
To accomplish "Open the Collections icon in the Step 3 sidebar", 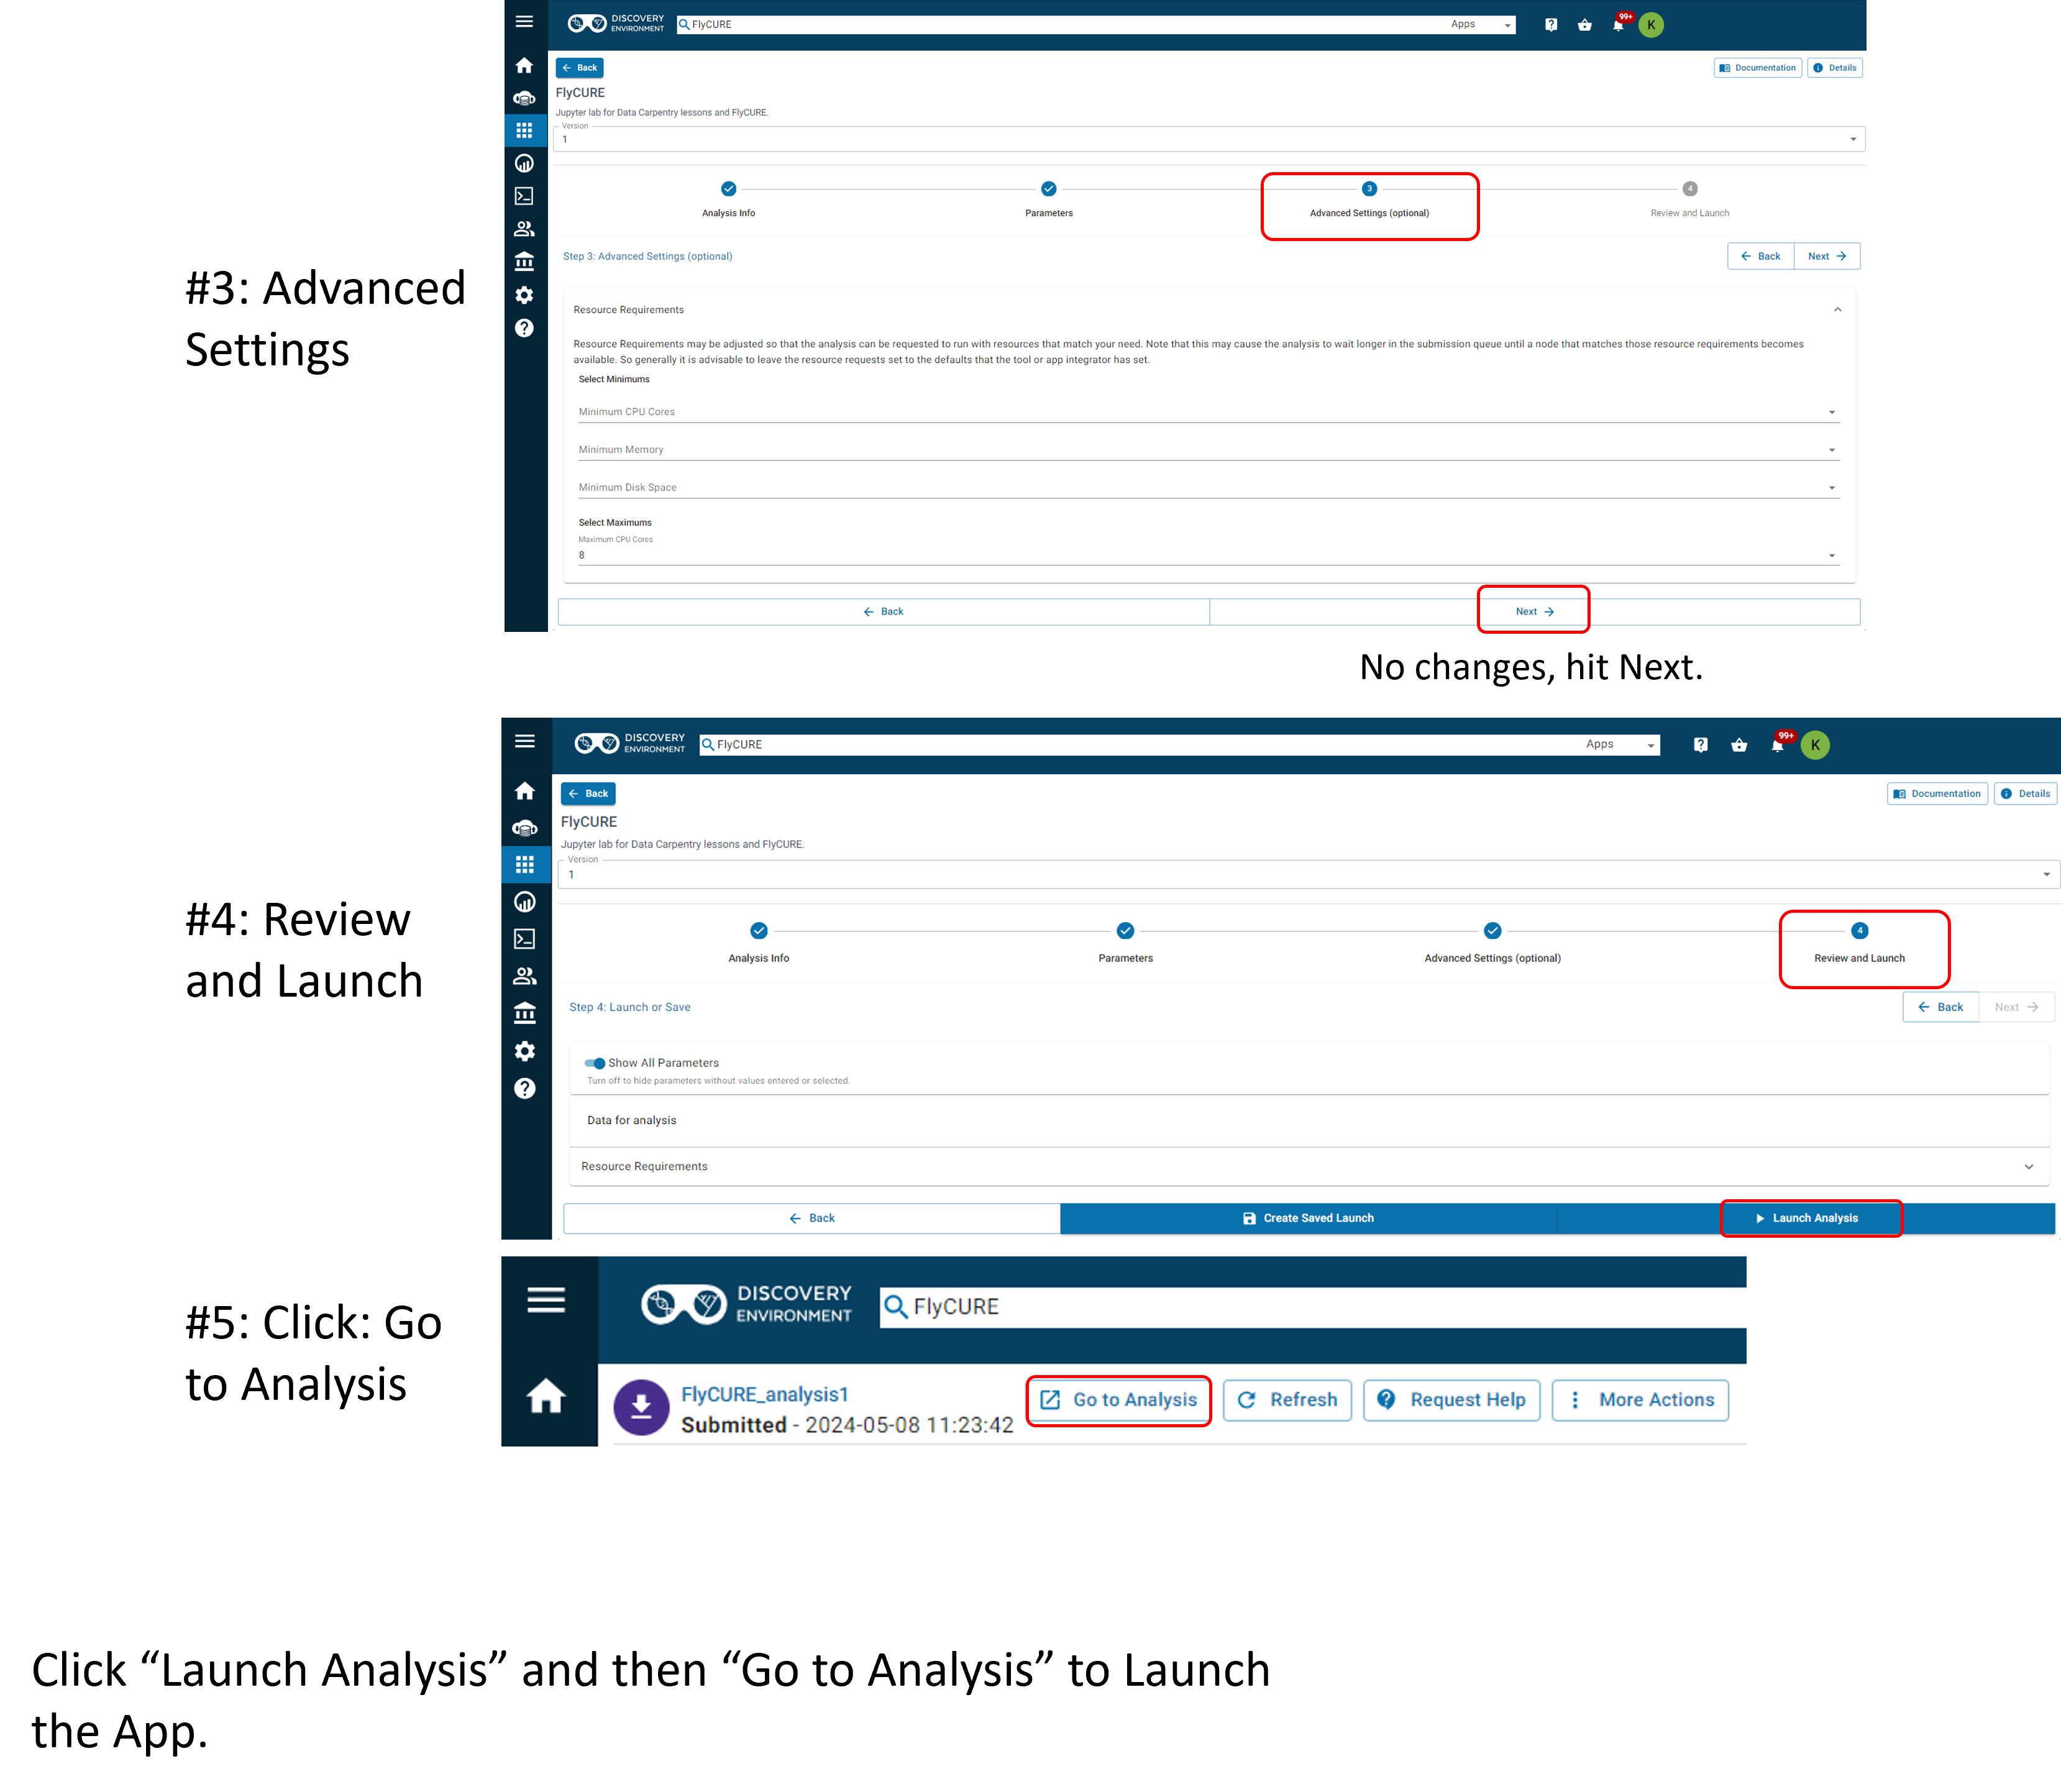I will pyautogui.click(x=524, y=261).
